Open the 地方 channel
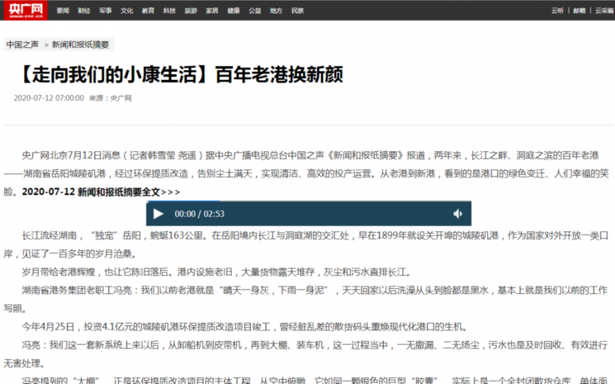Image resolution: width=615 pixels, height=384 pixels. tap(276, 10)
